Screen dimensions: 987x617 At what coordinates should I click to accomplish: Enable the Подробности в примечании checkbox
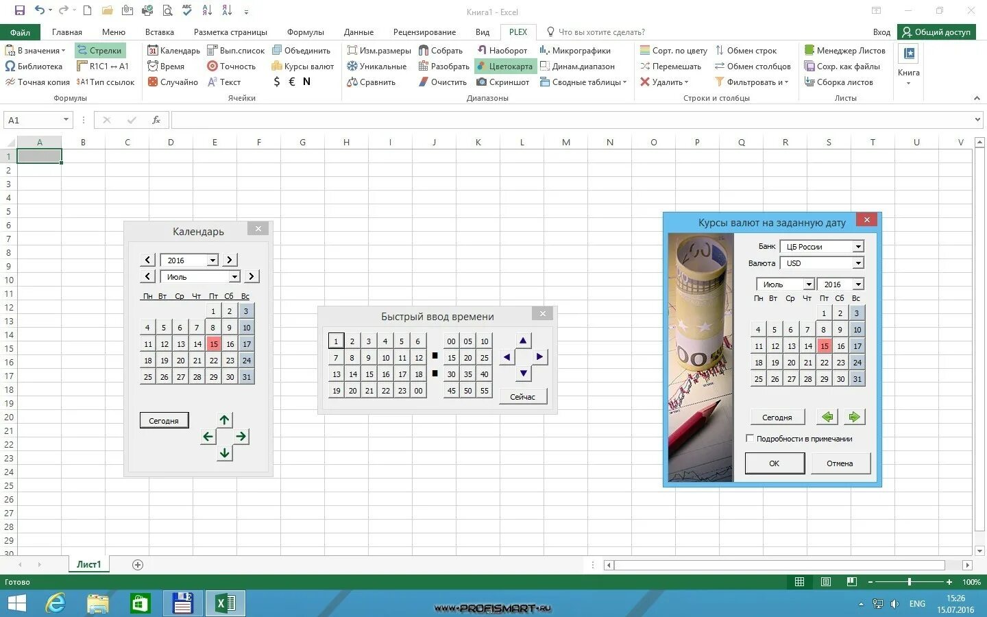(750, 438)
